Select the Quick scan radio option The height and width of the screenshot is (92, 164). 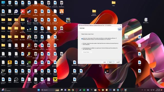[82, 39]
